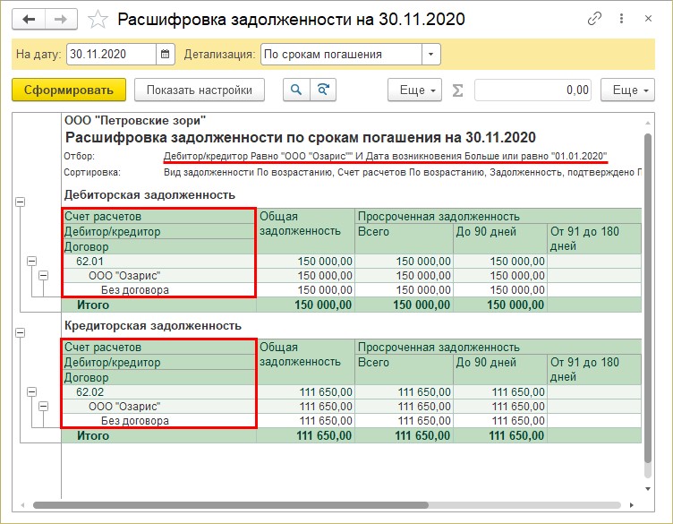Open the three-dot window menu

coord(621,19)
